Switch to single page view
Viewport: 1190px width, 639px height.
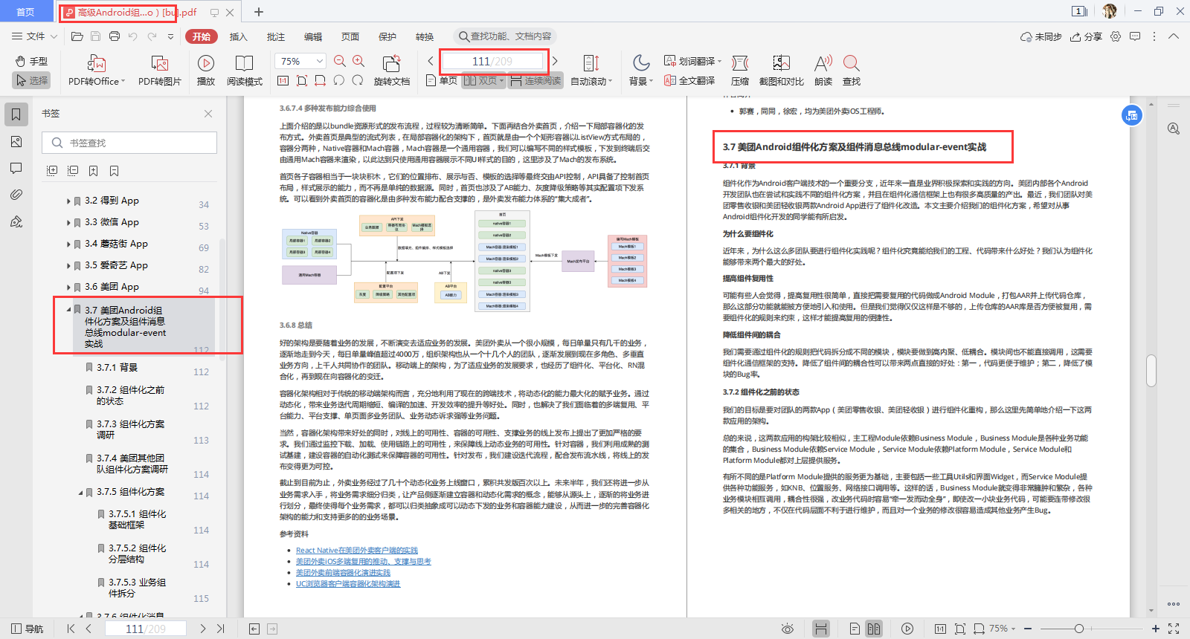(442, 80)
